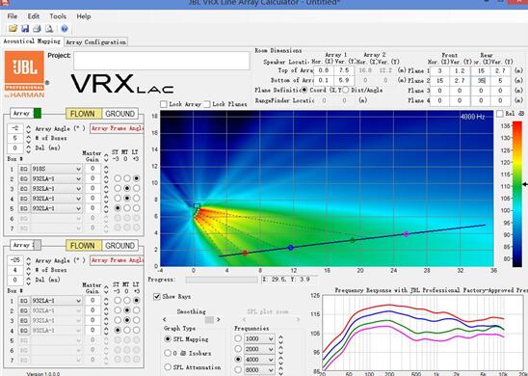Viewport: 528px width, 376px height.
Task: Switch to the Array Configuration tab
Action: tap(96, 41)
